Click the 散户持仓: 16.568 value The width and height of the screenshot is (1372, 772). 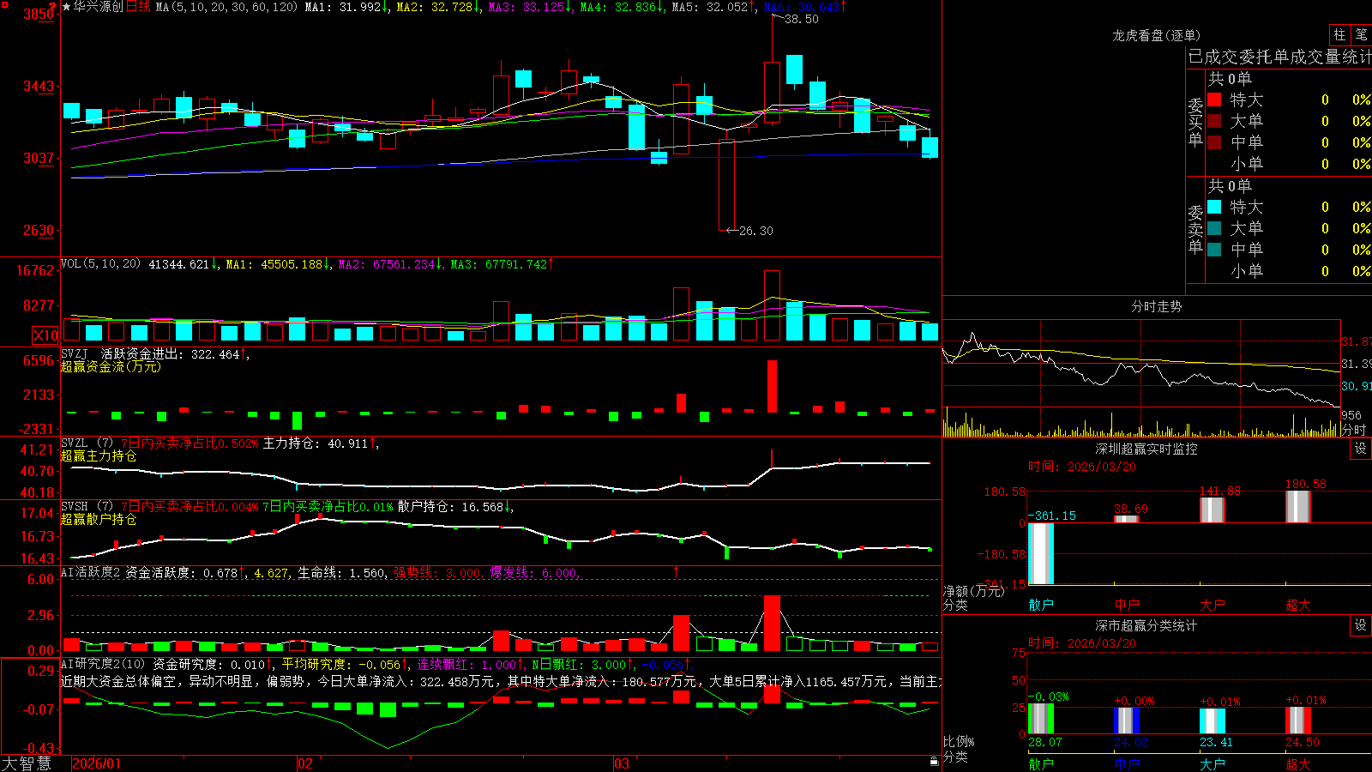451,507
